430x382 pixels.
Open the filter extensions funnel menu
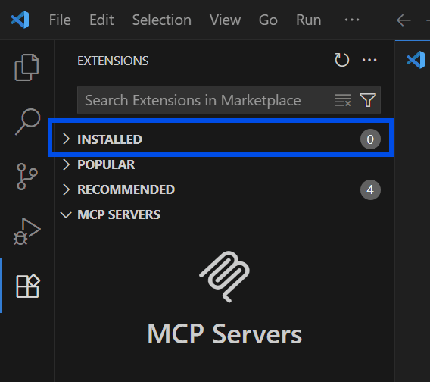click(368, 100)
